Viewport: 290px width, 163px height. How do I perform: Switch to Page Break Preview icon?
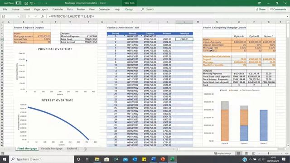coord(254,153)
